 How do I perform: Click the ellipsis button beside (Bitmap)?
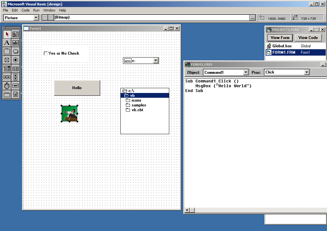coord(253,18)
